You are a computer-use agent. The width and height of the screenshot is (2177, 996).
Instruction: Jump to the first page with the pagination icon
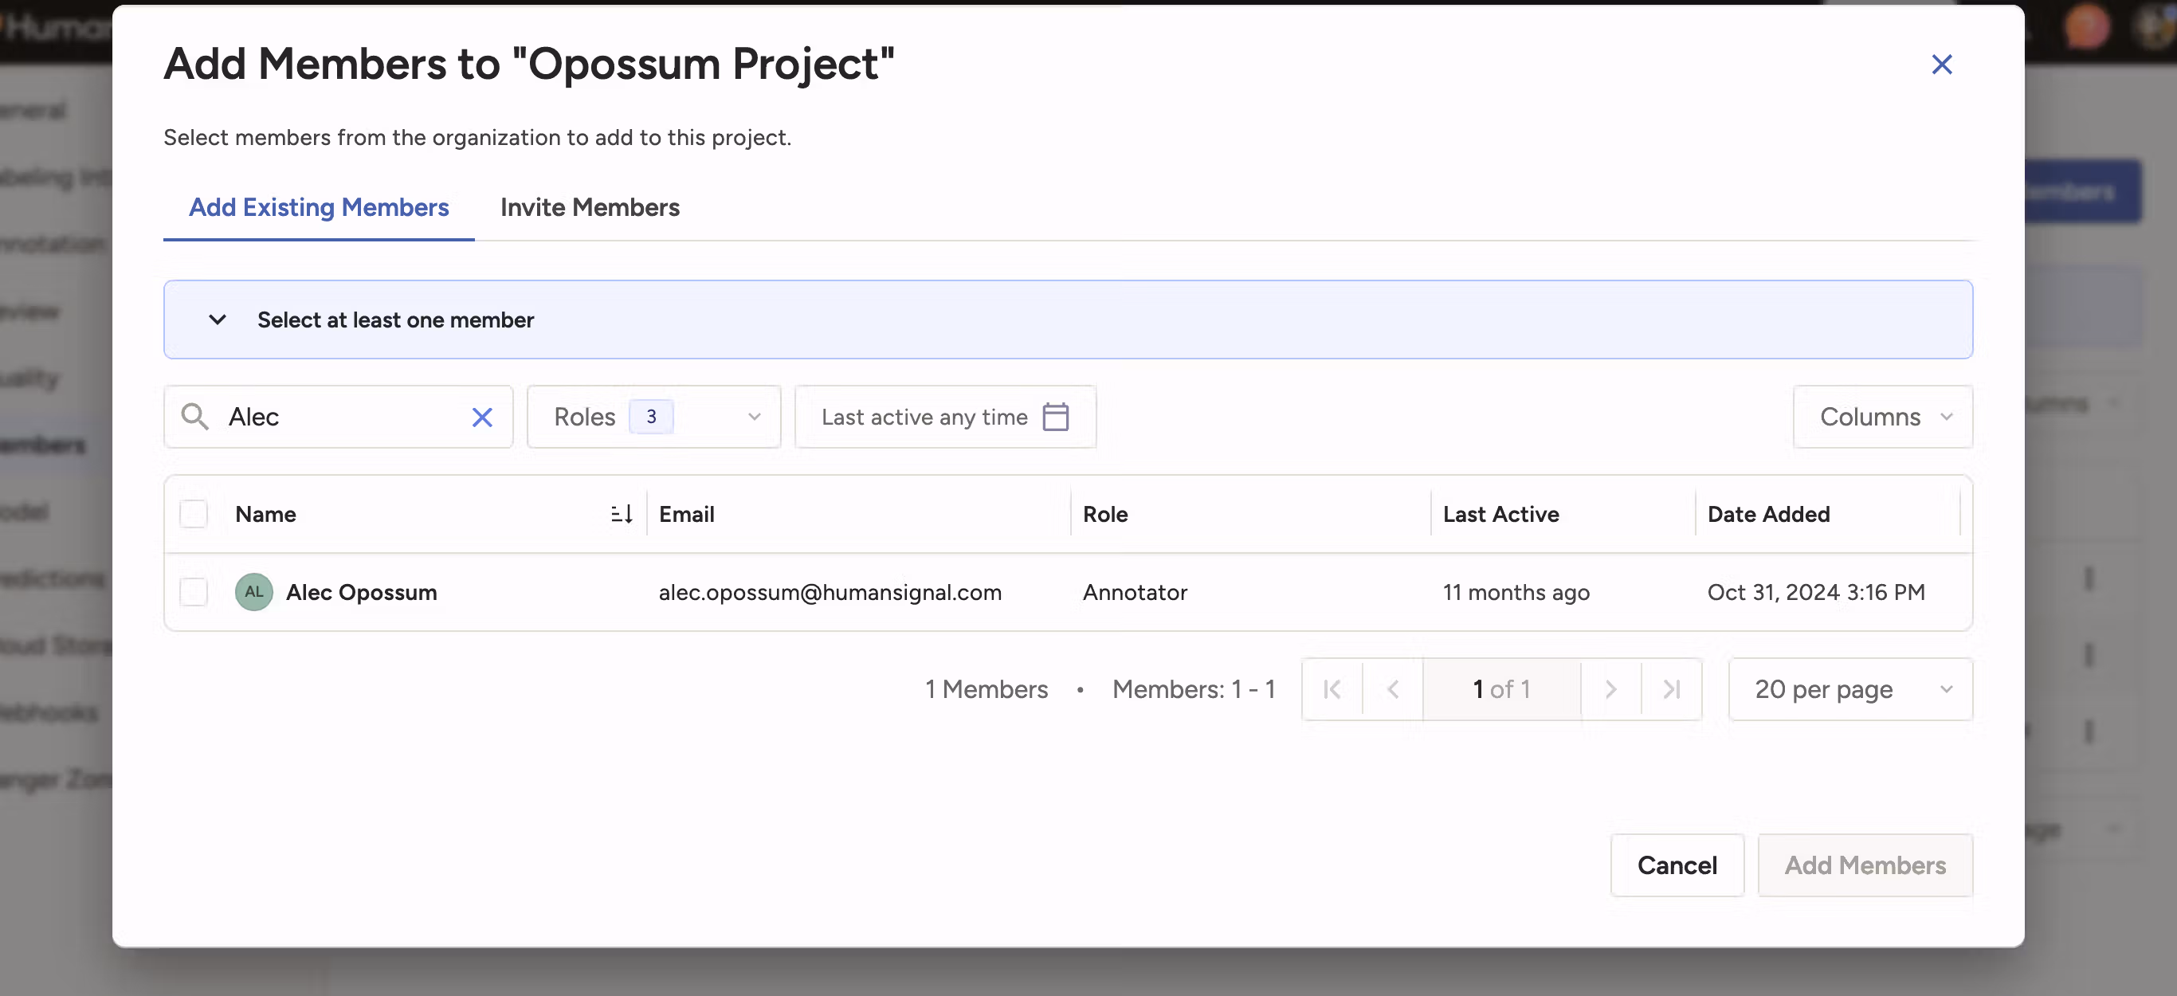tap(1331, 688)
